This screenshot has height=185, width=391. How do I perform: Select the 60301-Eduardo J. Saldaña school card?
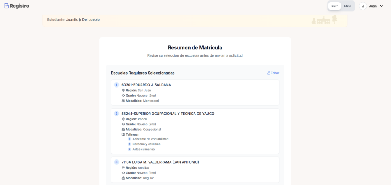(146, 85)
